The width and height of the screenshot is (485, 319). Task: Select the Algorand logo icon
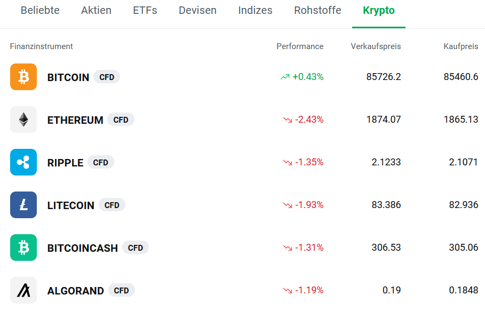point(23,290)
